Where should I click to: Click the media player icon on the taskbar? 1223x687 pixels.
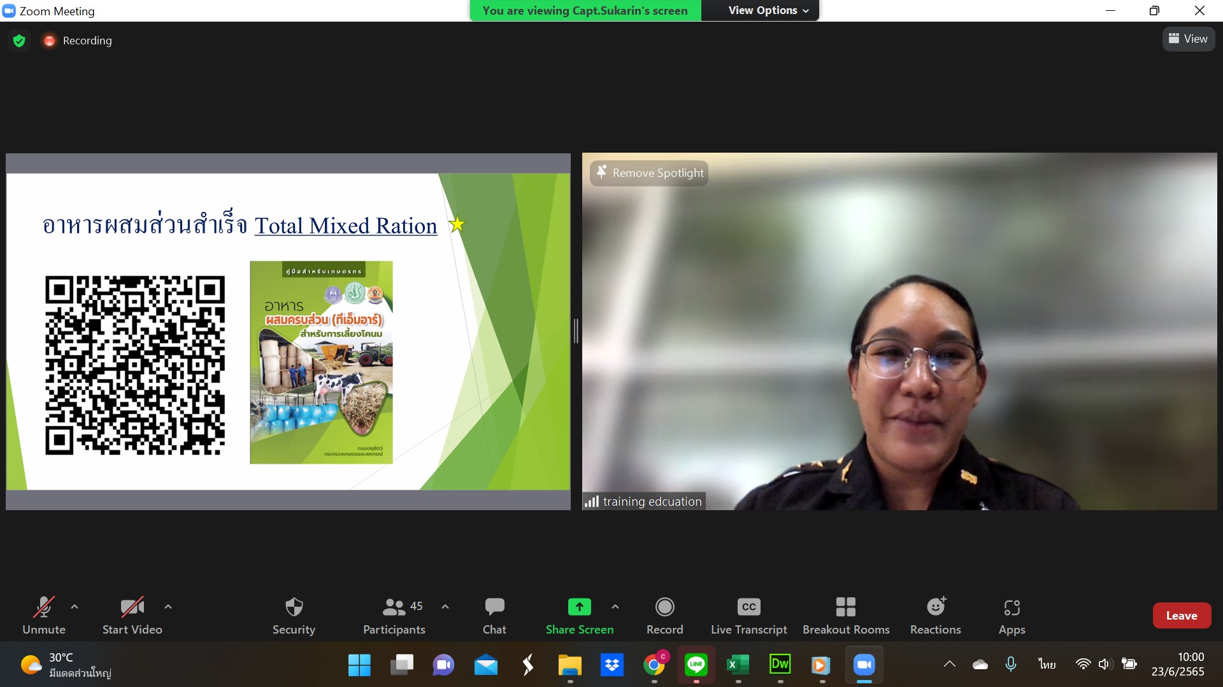(x=822, y=665)
